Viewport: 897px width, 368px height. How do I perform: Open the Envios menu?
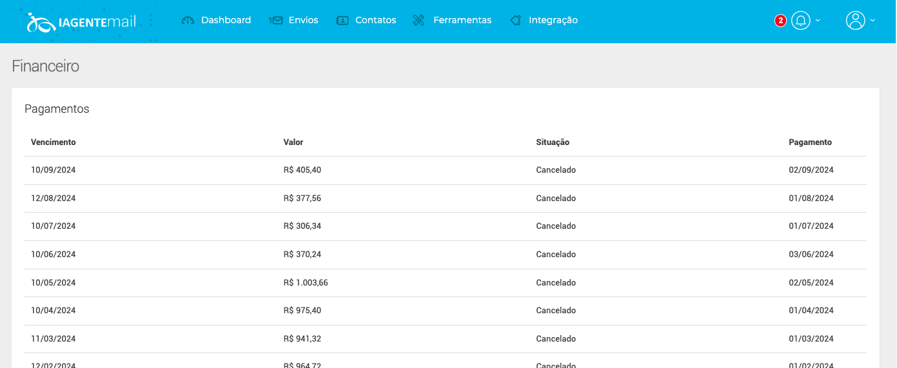click(303, 21)
